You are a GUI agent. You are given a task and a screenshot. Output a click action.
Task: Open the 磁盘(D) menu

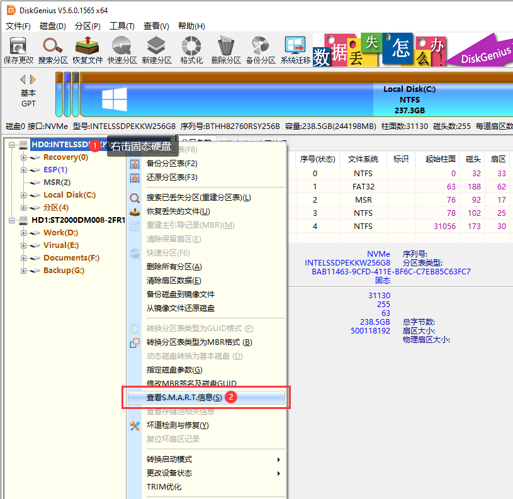coord(53,26)
